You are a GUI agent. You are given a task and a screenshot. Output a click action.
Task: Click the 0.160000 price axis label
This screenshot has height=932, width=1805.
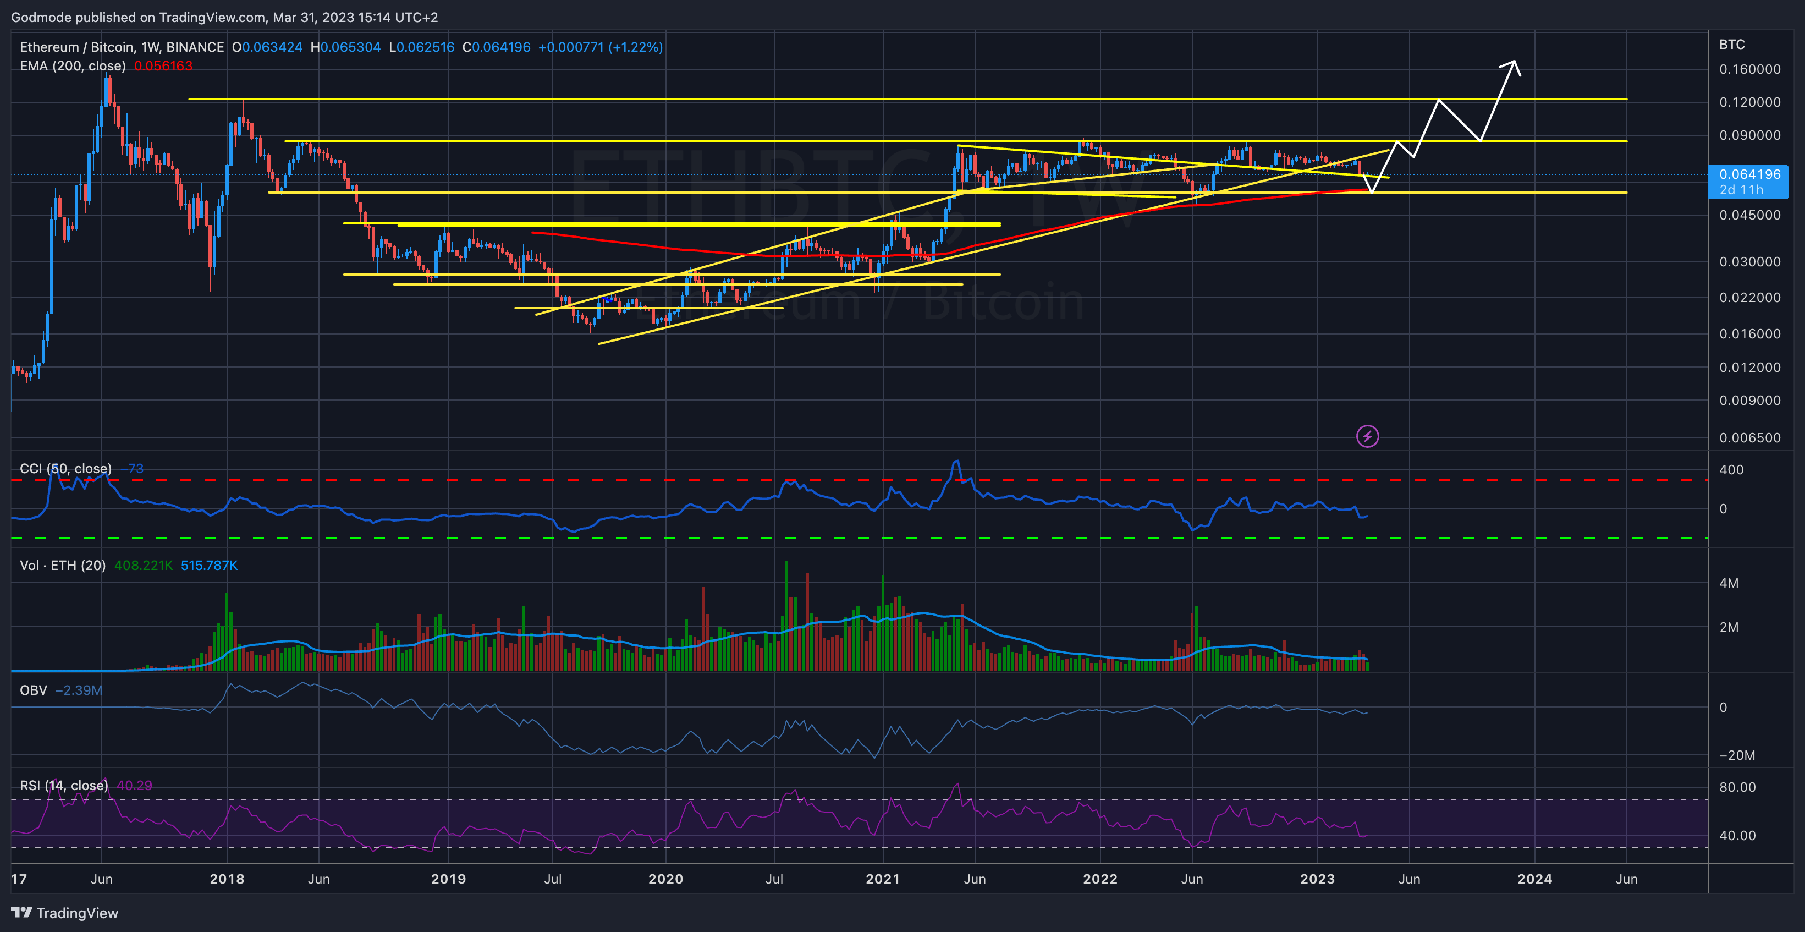1749,69
